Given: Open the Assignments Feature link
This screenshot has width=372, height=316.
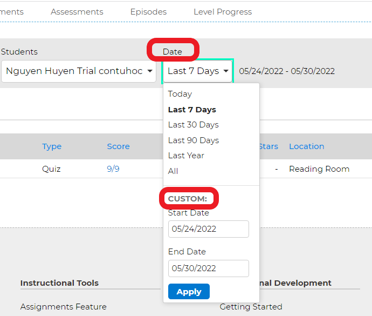Looking at the screenshot, I should (64, 307).
